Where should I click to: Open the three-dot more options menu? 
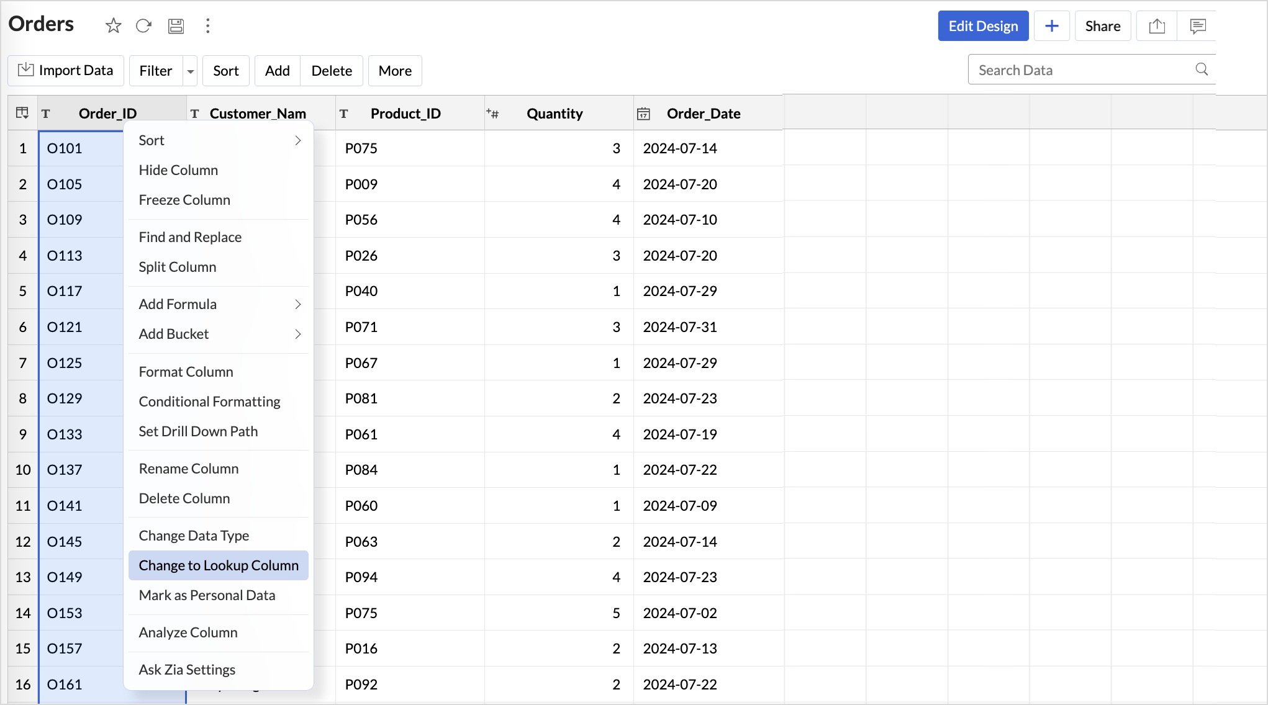208,25
